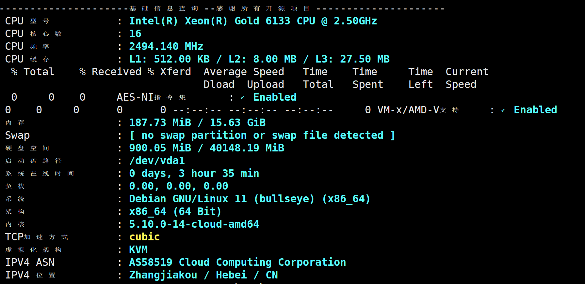Select location Zhangjiakou / Hebei / CN

(x=203, y=275)
